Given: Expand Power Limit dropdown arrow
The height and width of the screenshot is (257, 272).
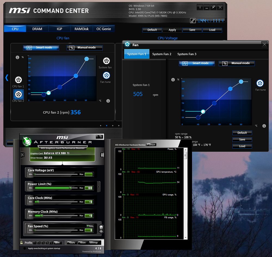Looking at the screenshot, I should pos(98,187).
